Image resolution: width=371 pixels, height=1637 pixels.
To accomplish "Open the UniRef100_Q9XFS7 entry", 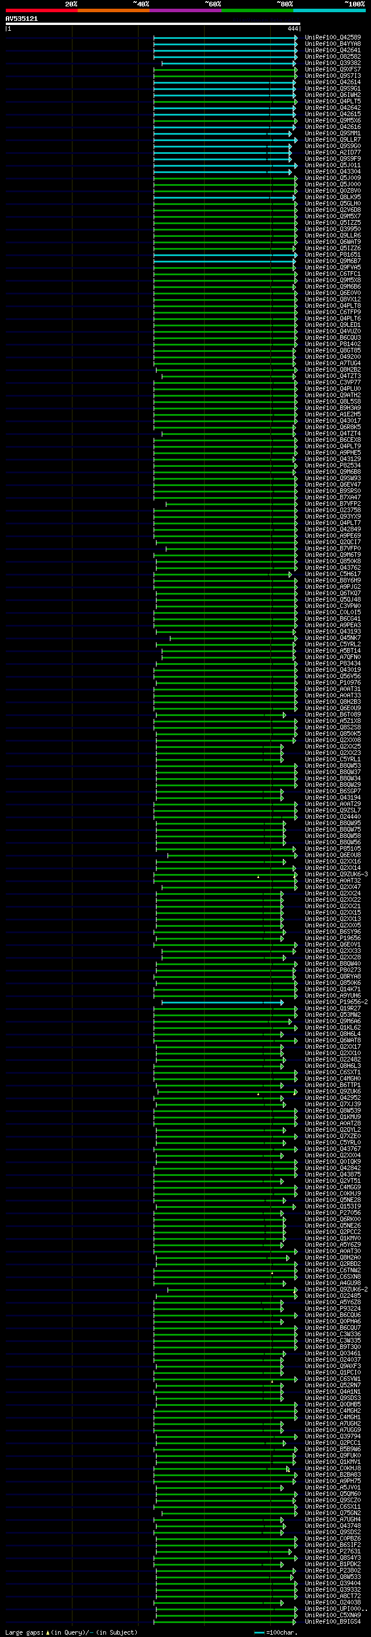I will pos(333,69).
